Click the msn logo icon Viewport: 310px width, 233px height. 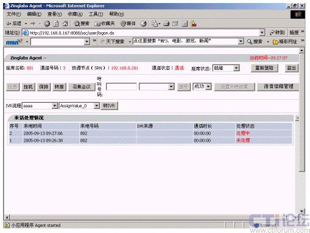click(14, 42)
